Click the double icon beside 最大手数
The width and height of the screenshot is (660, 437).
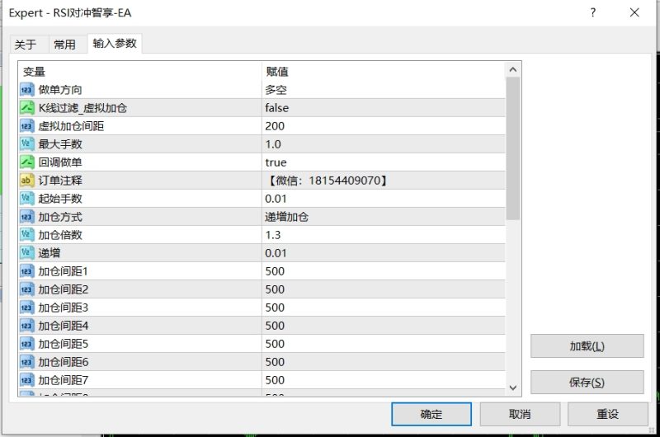[x=26, y=144]
